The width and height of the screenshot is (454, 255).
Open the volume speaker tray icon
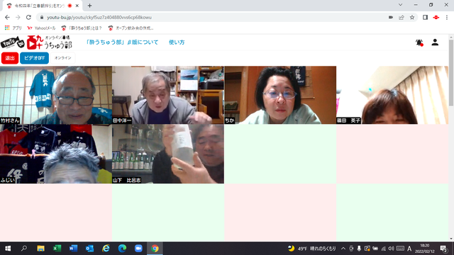pyautogui.click(x=391, y=249)
